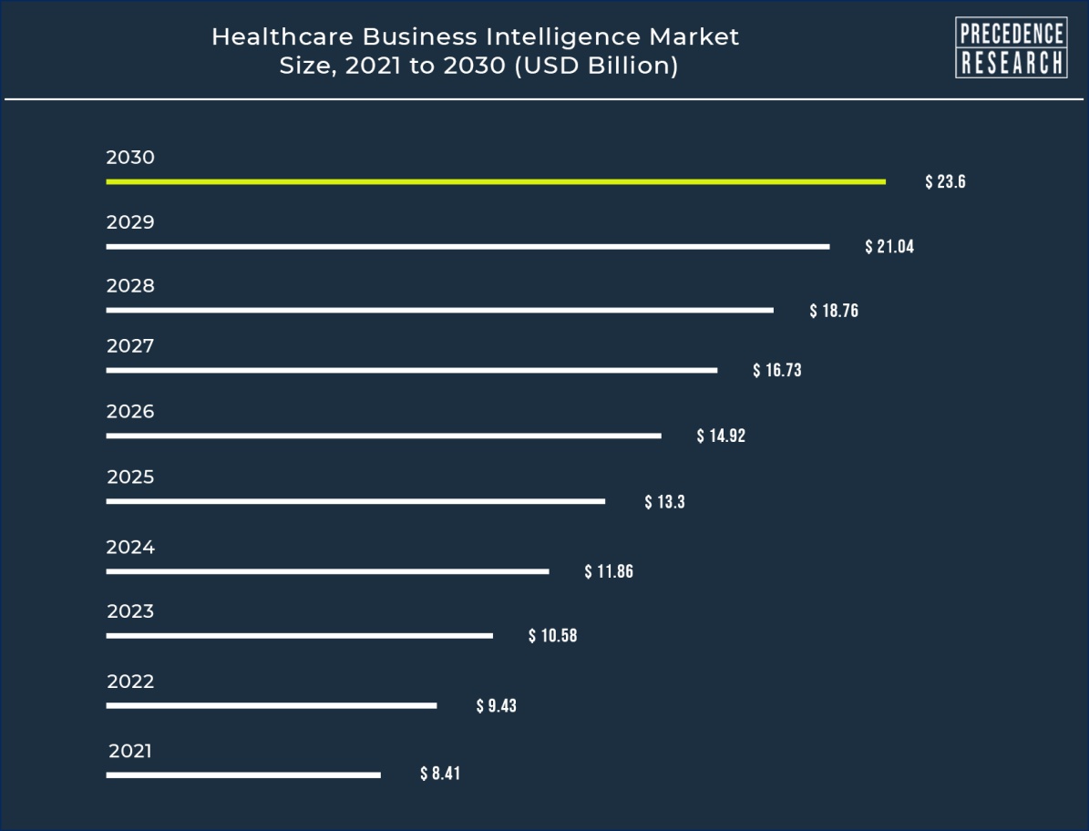1089x831 pixels.
Task: Select the 2025 year label
Action: pyautogui.click(x=130, y=477)
